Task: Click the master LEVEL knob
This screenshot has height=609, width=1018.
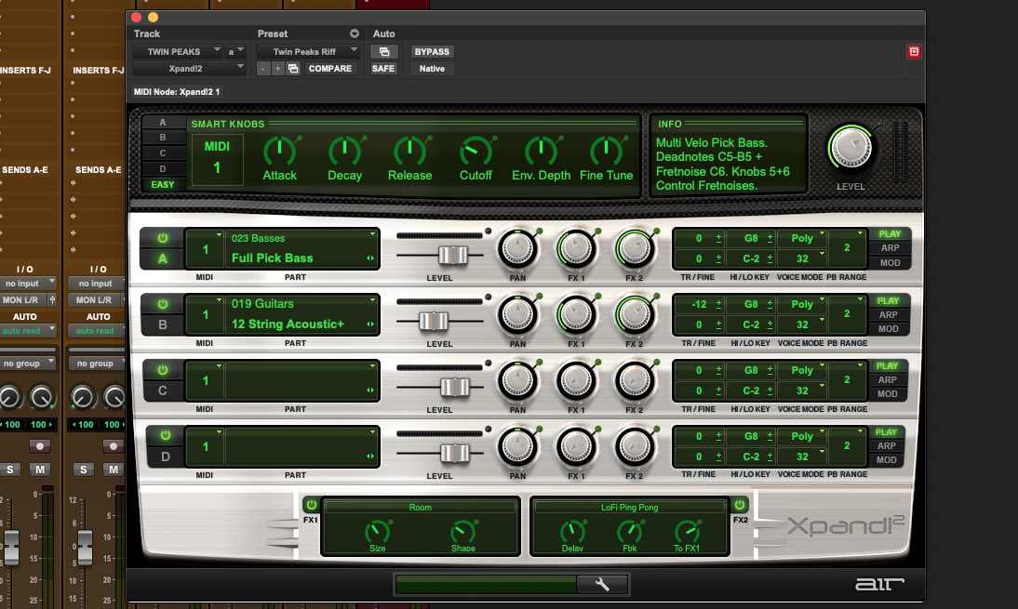Action: coord(851,147)
